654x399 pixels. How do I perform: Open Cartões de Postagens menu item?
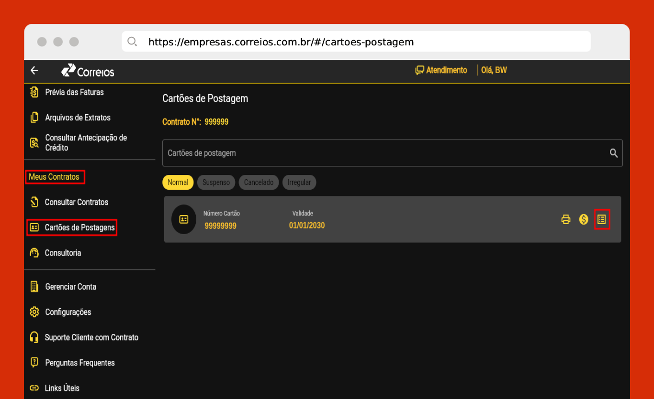[x=79, y=227]
